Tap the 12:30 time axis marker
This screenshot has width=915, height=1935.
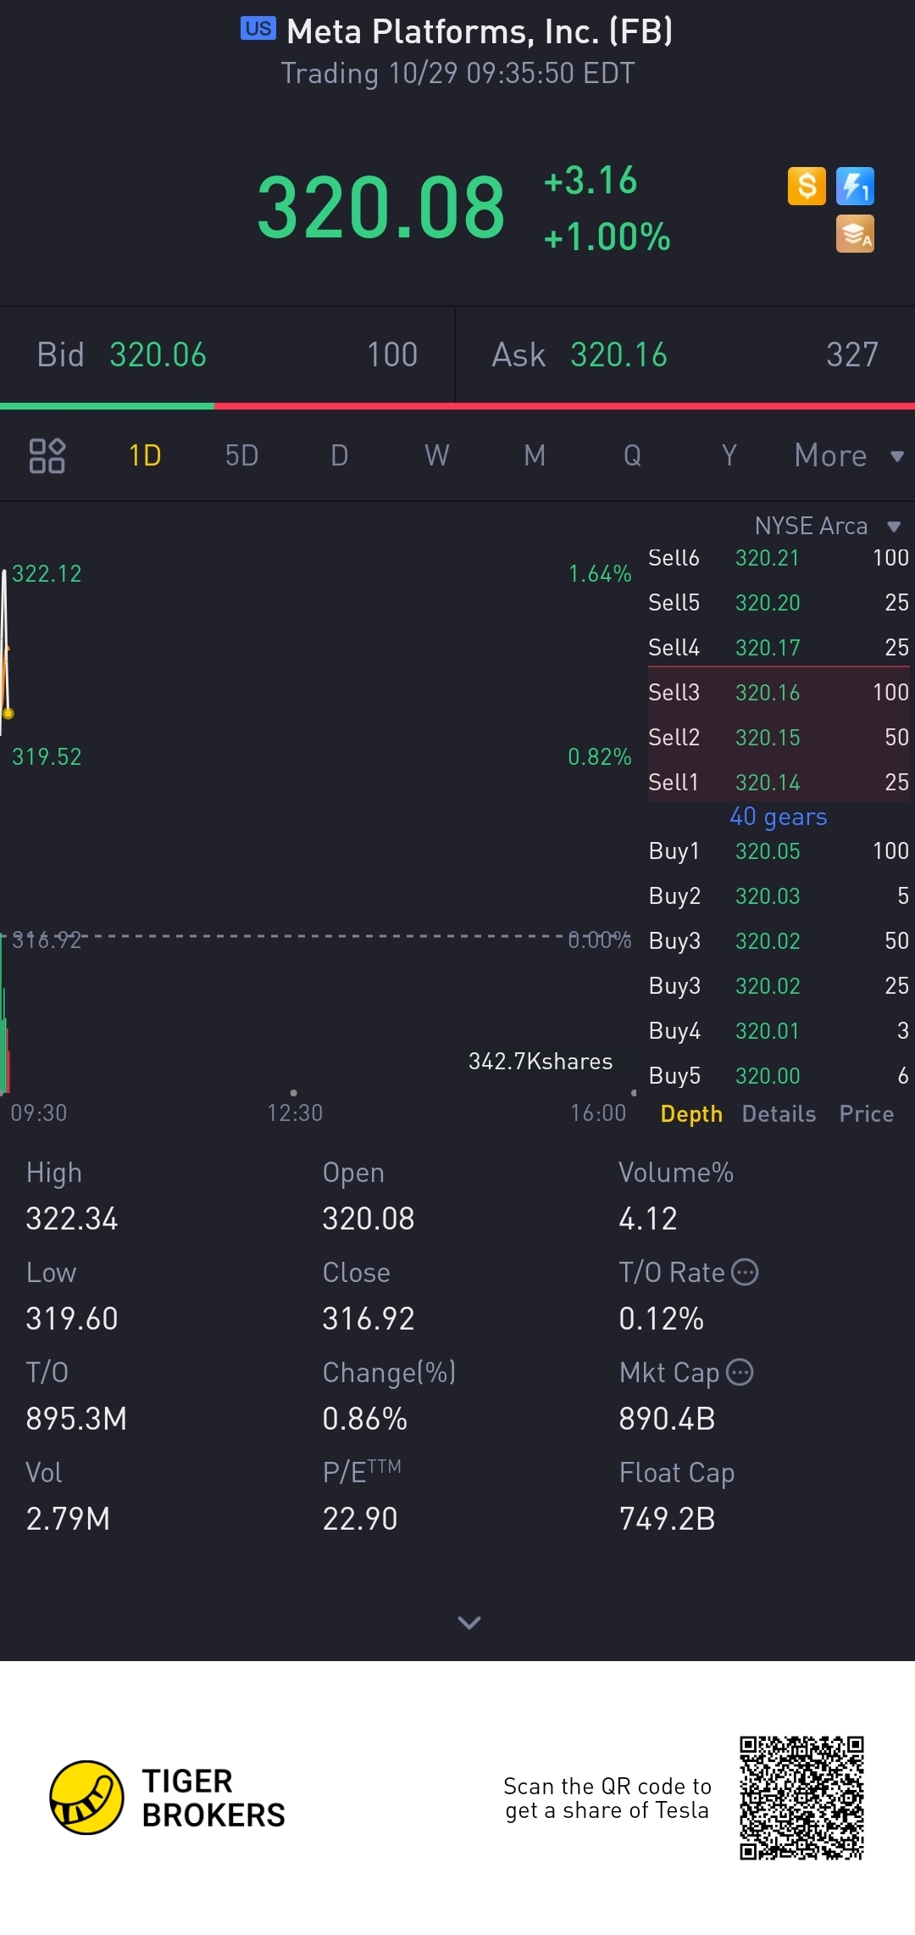295,1112
